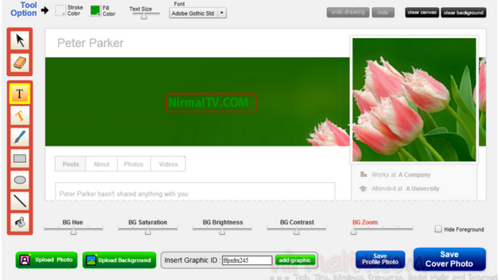Open the Stroke Color picker
This screenshot has height=280, width=499.
click(60, 10)
